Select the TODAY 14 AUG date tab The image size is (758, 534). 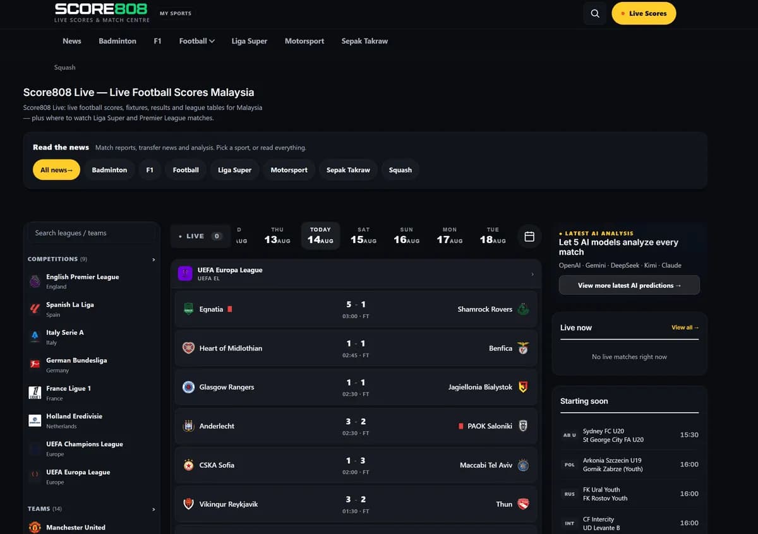point(320,236)
